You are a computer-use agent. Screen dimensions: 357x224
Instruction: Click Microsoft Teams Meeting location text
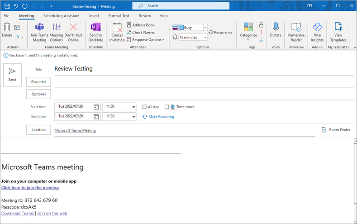(75, 130)
